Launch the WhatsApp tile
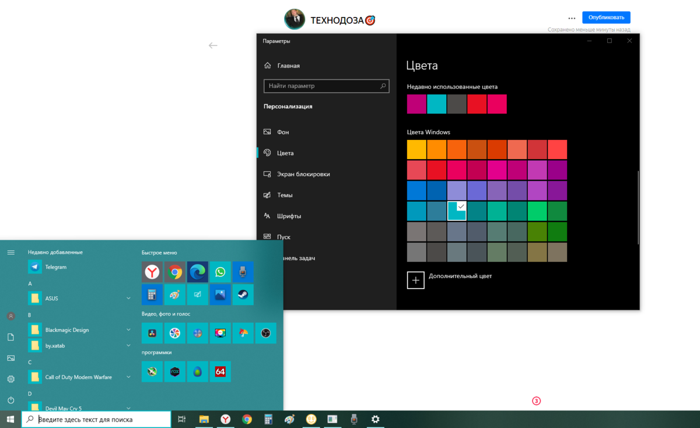Screen dimensions: 700x428 [220, 272]
